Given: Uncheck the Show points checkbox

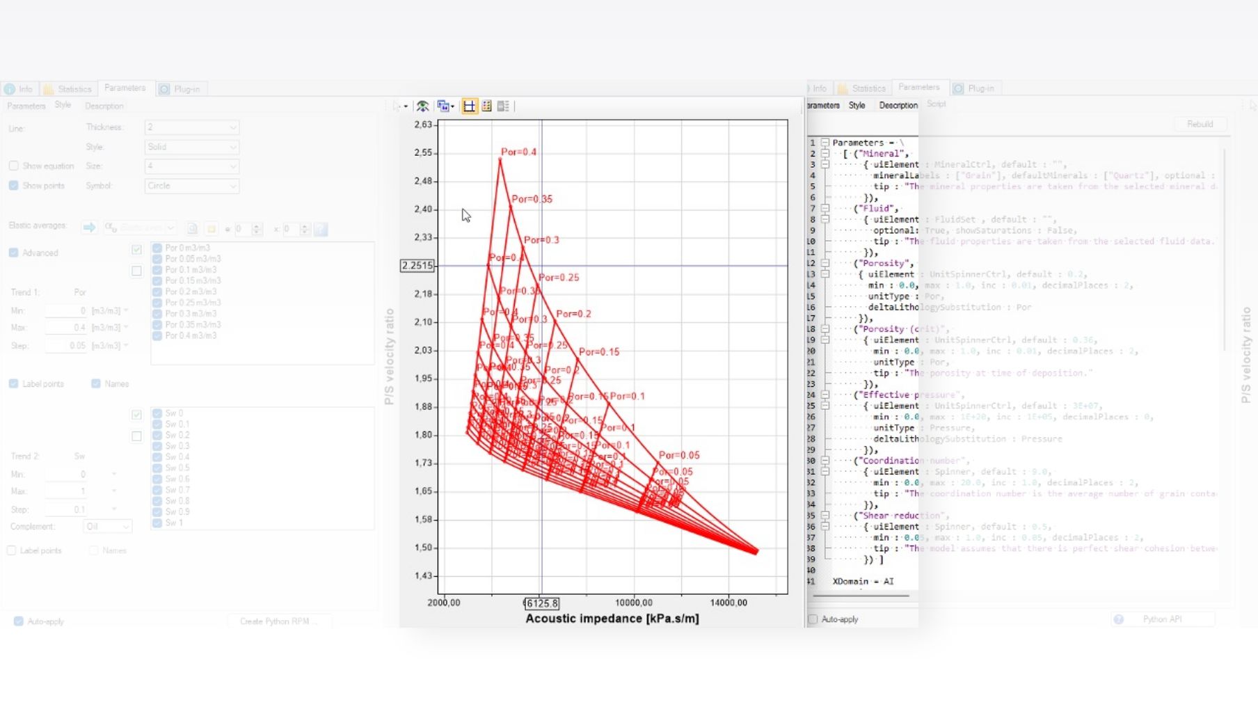Looking at the screenshot, I should pos(14,186).
